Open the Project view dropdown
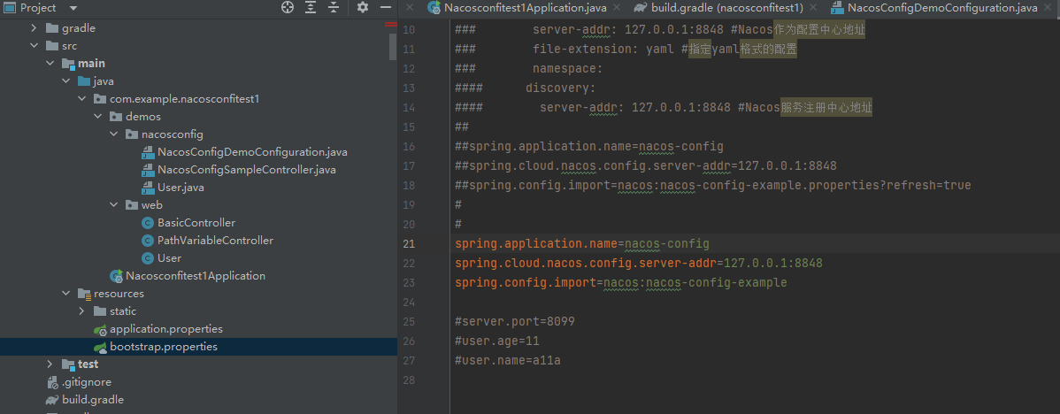This screenshot has width=1060, height=414. click(x=73, y=8)
